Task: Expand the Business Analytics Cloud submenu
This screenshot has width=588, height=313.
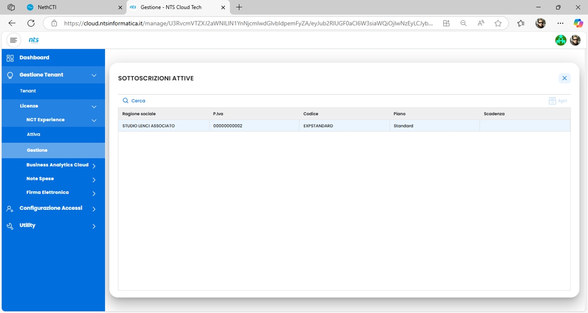Action: pos(94,166)
